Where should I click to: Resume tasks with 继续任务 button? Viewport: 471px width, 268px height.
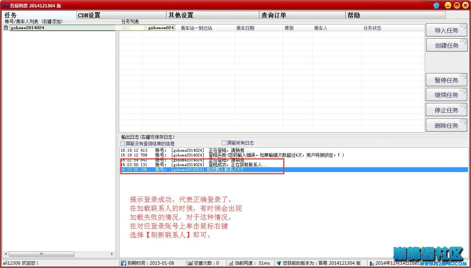click(x=447, y=95)
